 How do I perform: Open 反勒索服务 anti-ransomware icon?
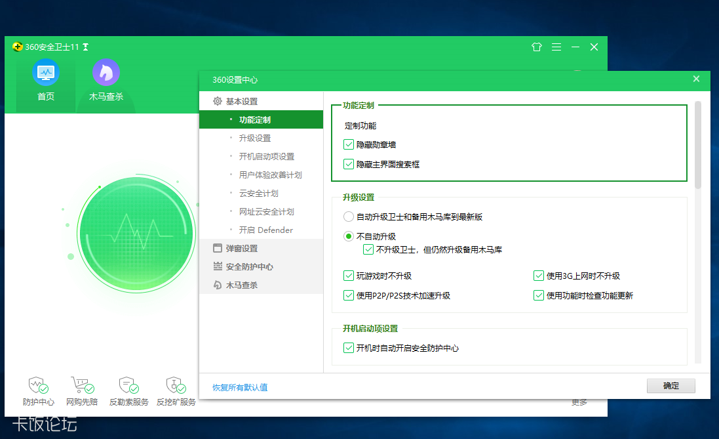128,385
